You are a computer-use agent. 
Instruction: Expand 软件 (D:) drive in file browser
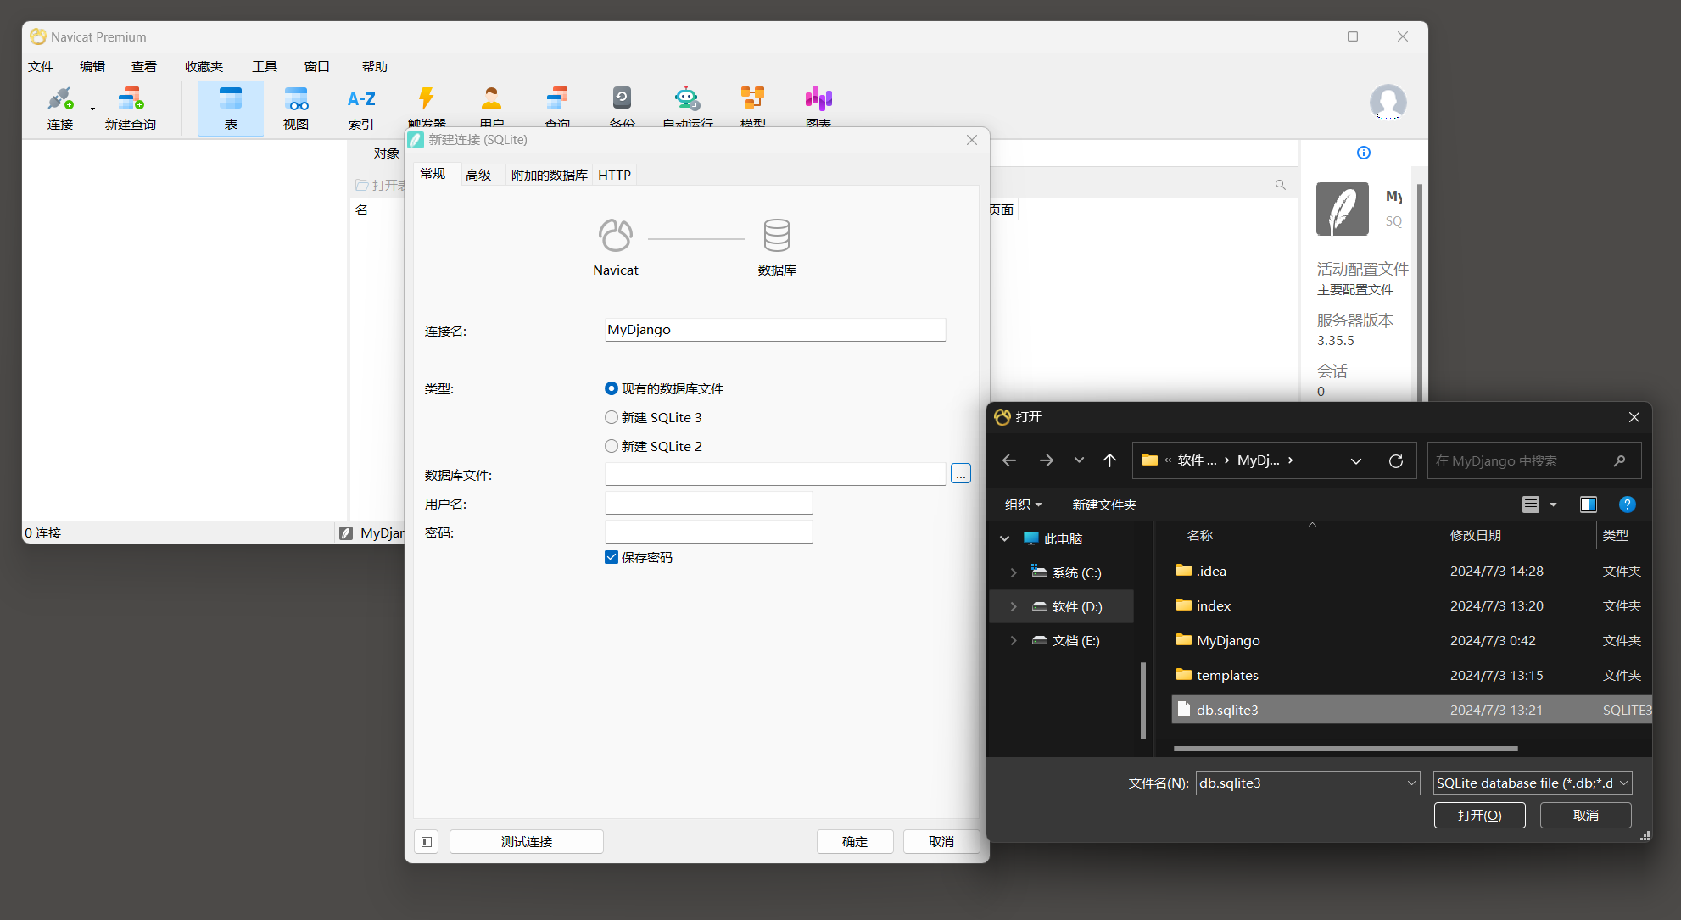1014,606
